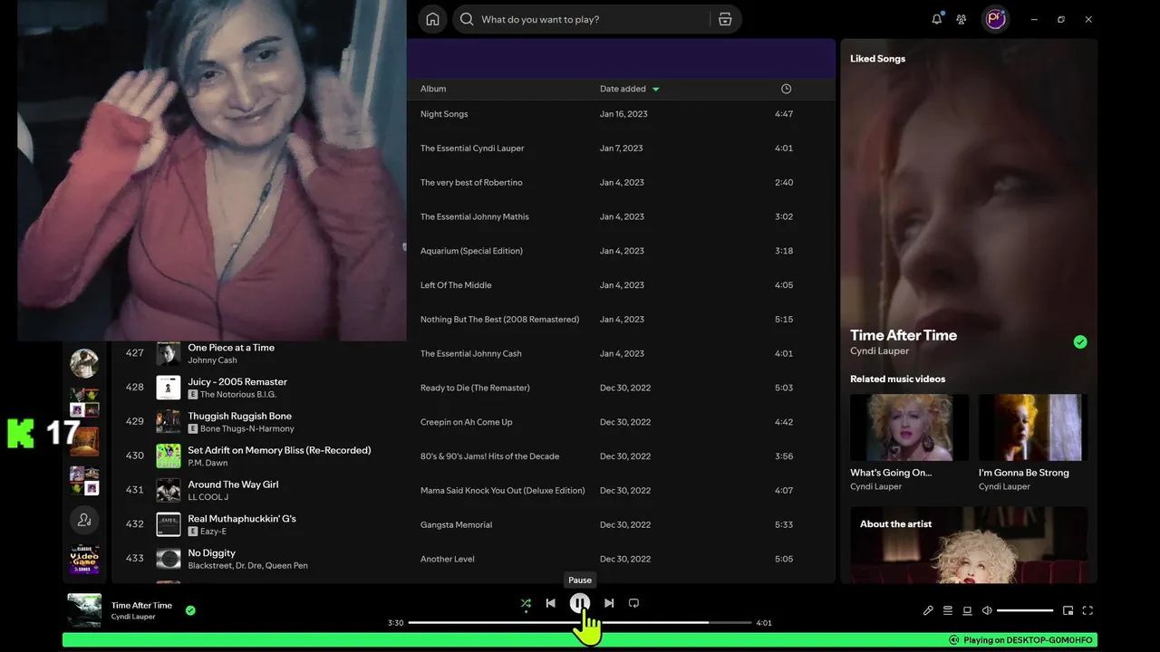Open the Friend Activity icon
Image resolution: width=1160 pixels, height=652 pixels.
click(962, 19)
